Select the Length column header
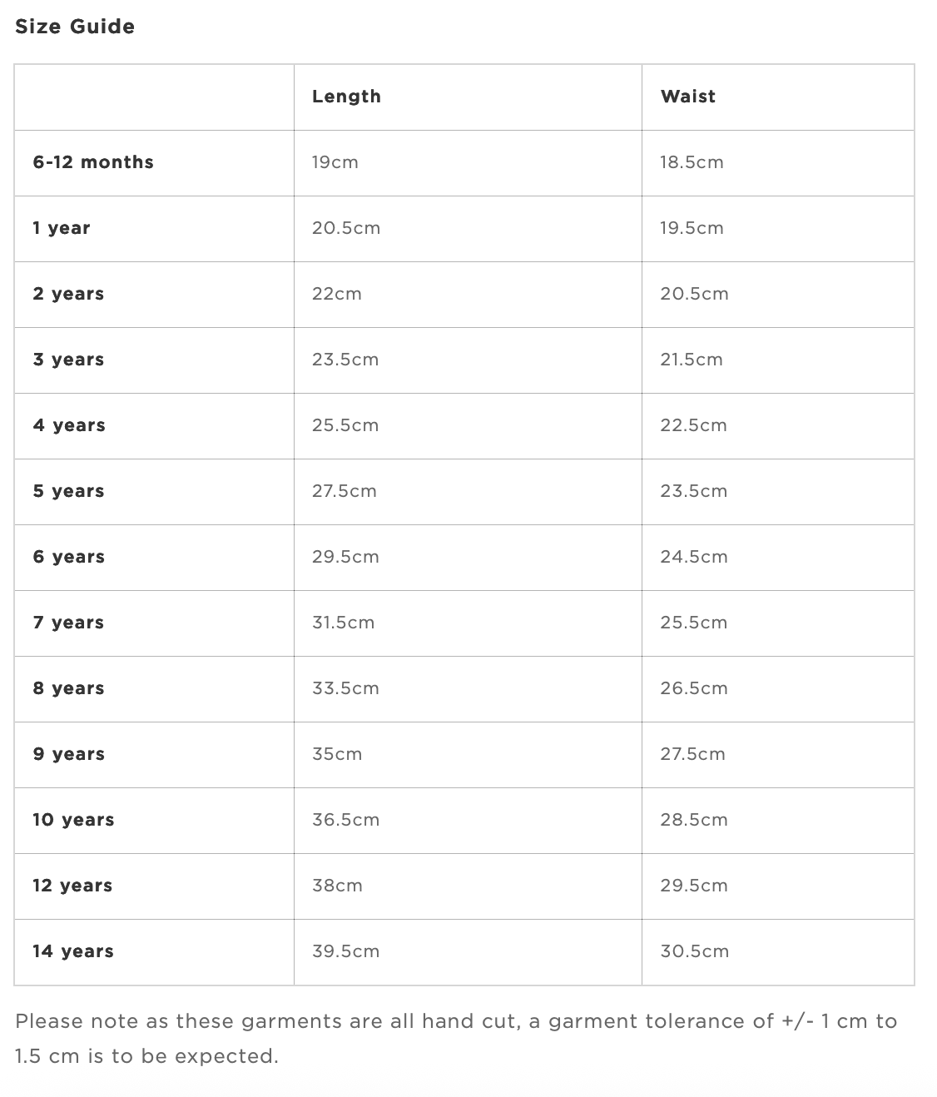 point(346,97)
